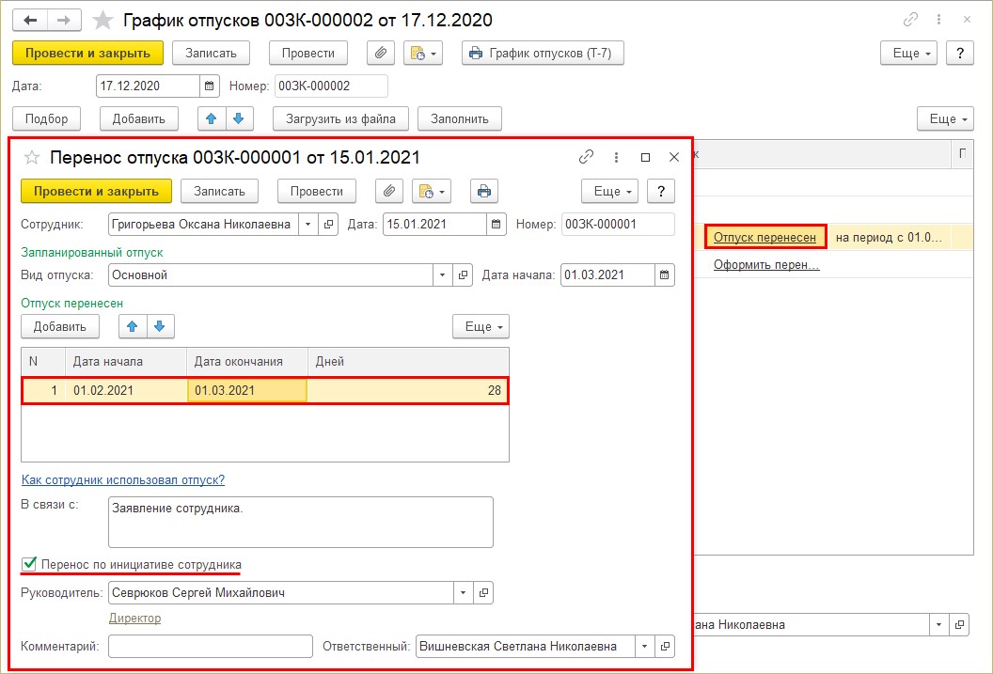Open calendar picker for Дата 15.01.2021
Image resolution: width=993 pixels, height=674 pixels.
(x=496, y=224)
